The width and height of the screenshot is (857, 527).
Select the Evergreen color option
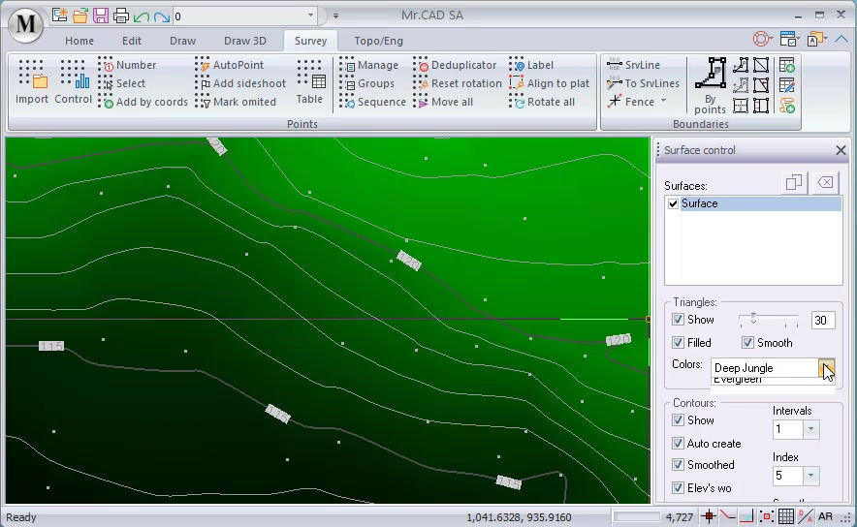coord(773,381)
